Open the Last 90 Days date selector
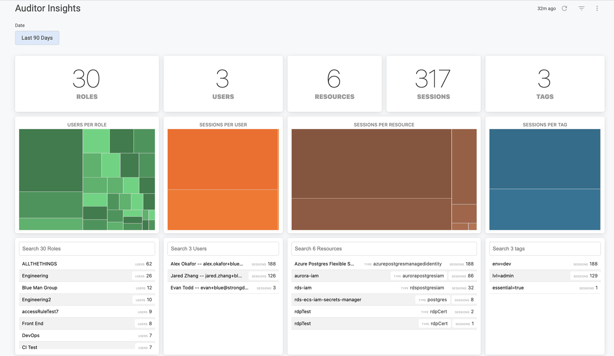Image resolution: width=614 pixels, height=356 pixels. click(37, 38)
